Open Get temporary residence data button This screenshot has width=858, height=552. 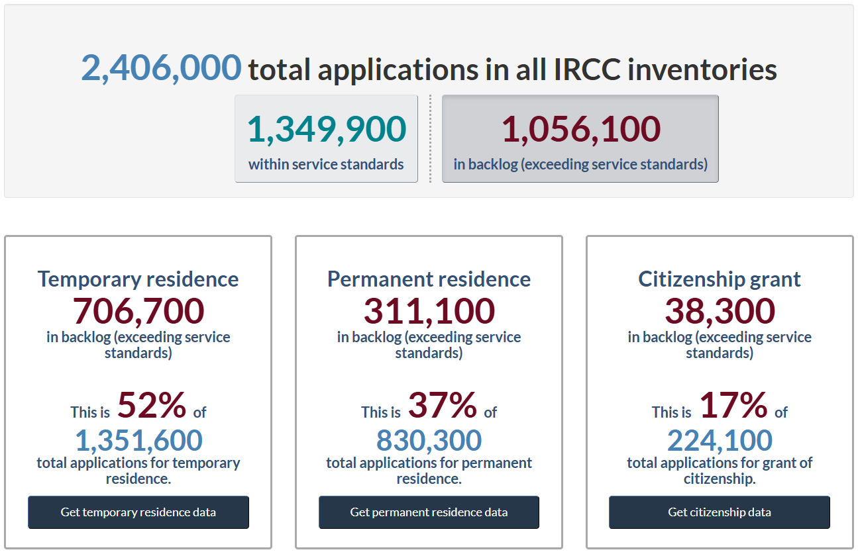click(x=138, y=512)
